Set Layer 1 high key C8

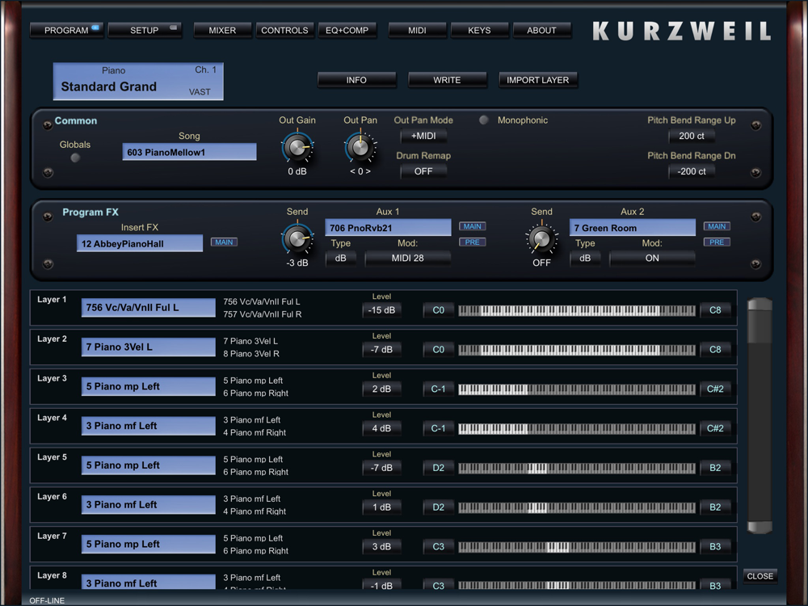pos(715,310)
